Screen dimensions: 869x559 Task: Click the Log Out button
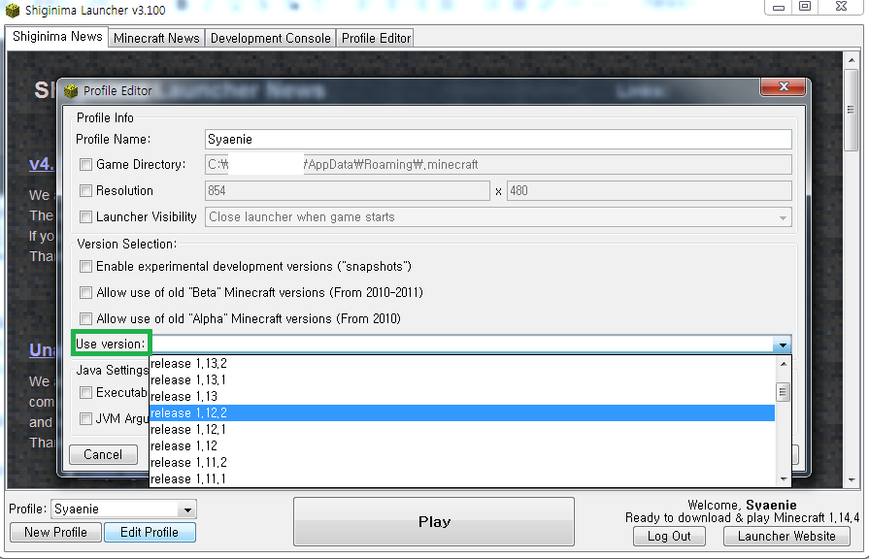669,537
